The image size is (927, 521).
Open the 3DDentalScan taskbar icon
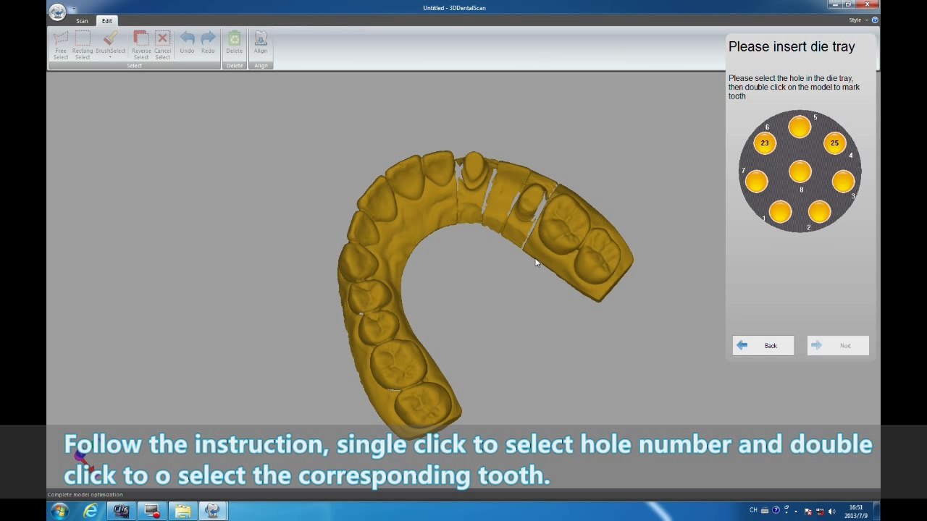click(x=213, y=512)
